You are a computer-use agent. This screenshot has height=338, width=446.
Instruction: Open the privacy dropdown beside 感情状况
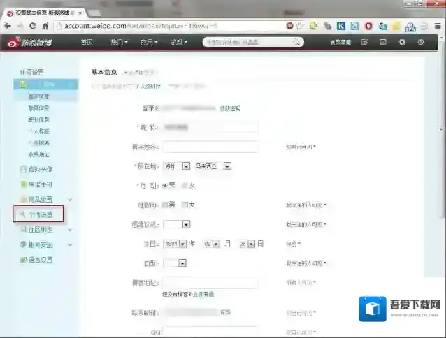[306, 224]
